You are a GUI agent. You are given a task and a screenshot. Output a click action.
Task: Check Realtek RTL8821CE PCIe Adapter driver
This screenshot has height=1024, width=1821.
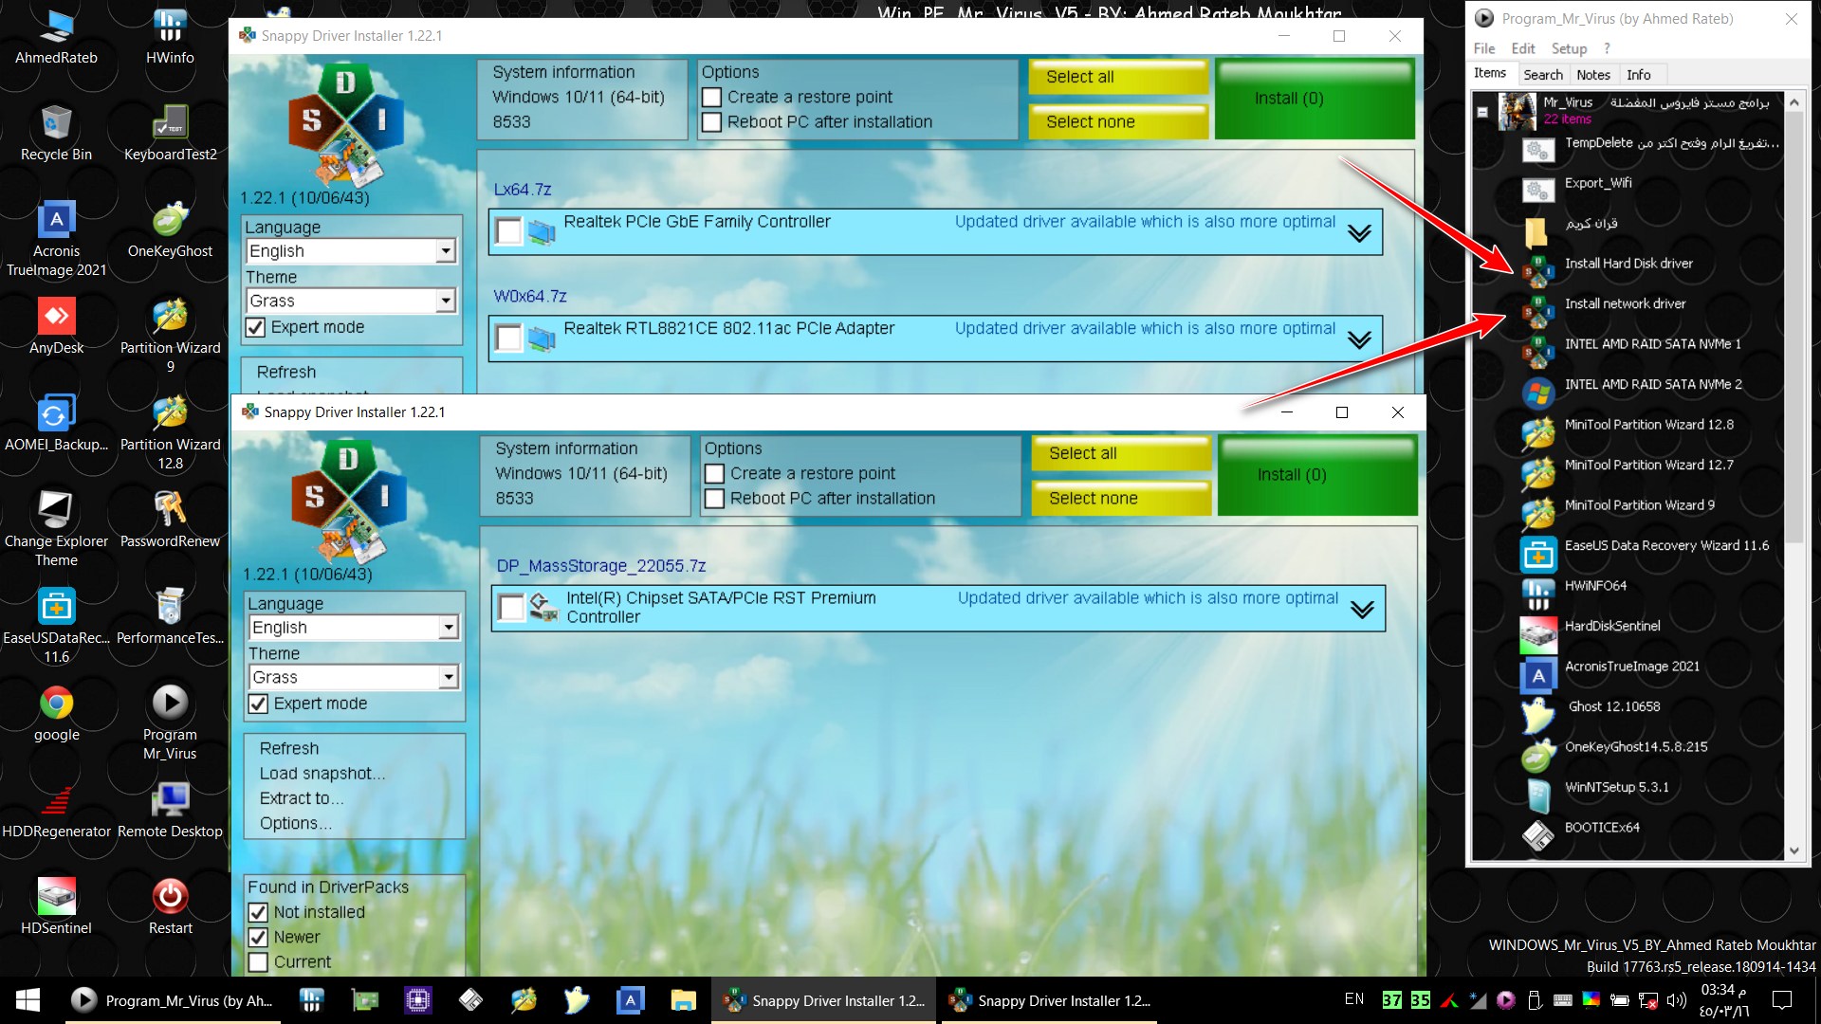pos(509,338)
